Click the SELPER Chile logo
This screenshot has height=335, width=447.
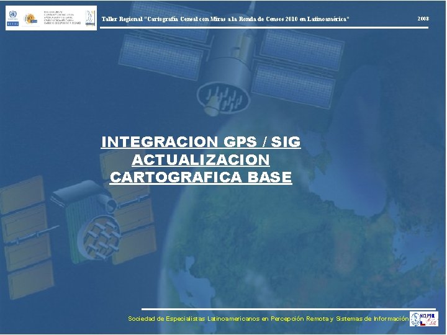click(x=424, y=319)
